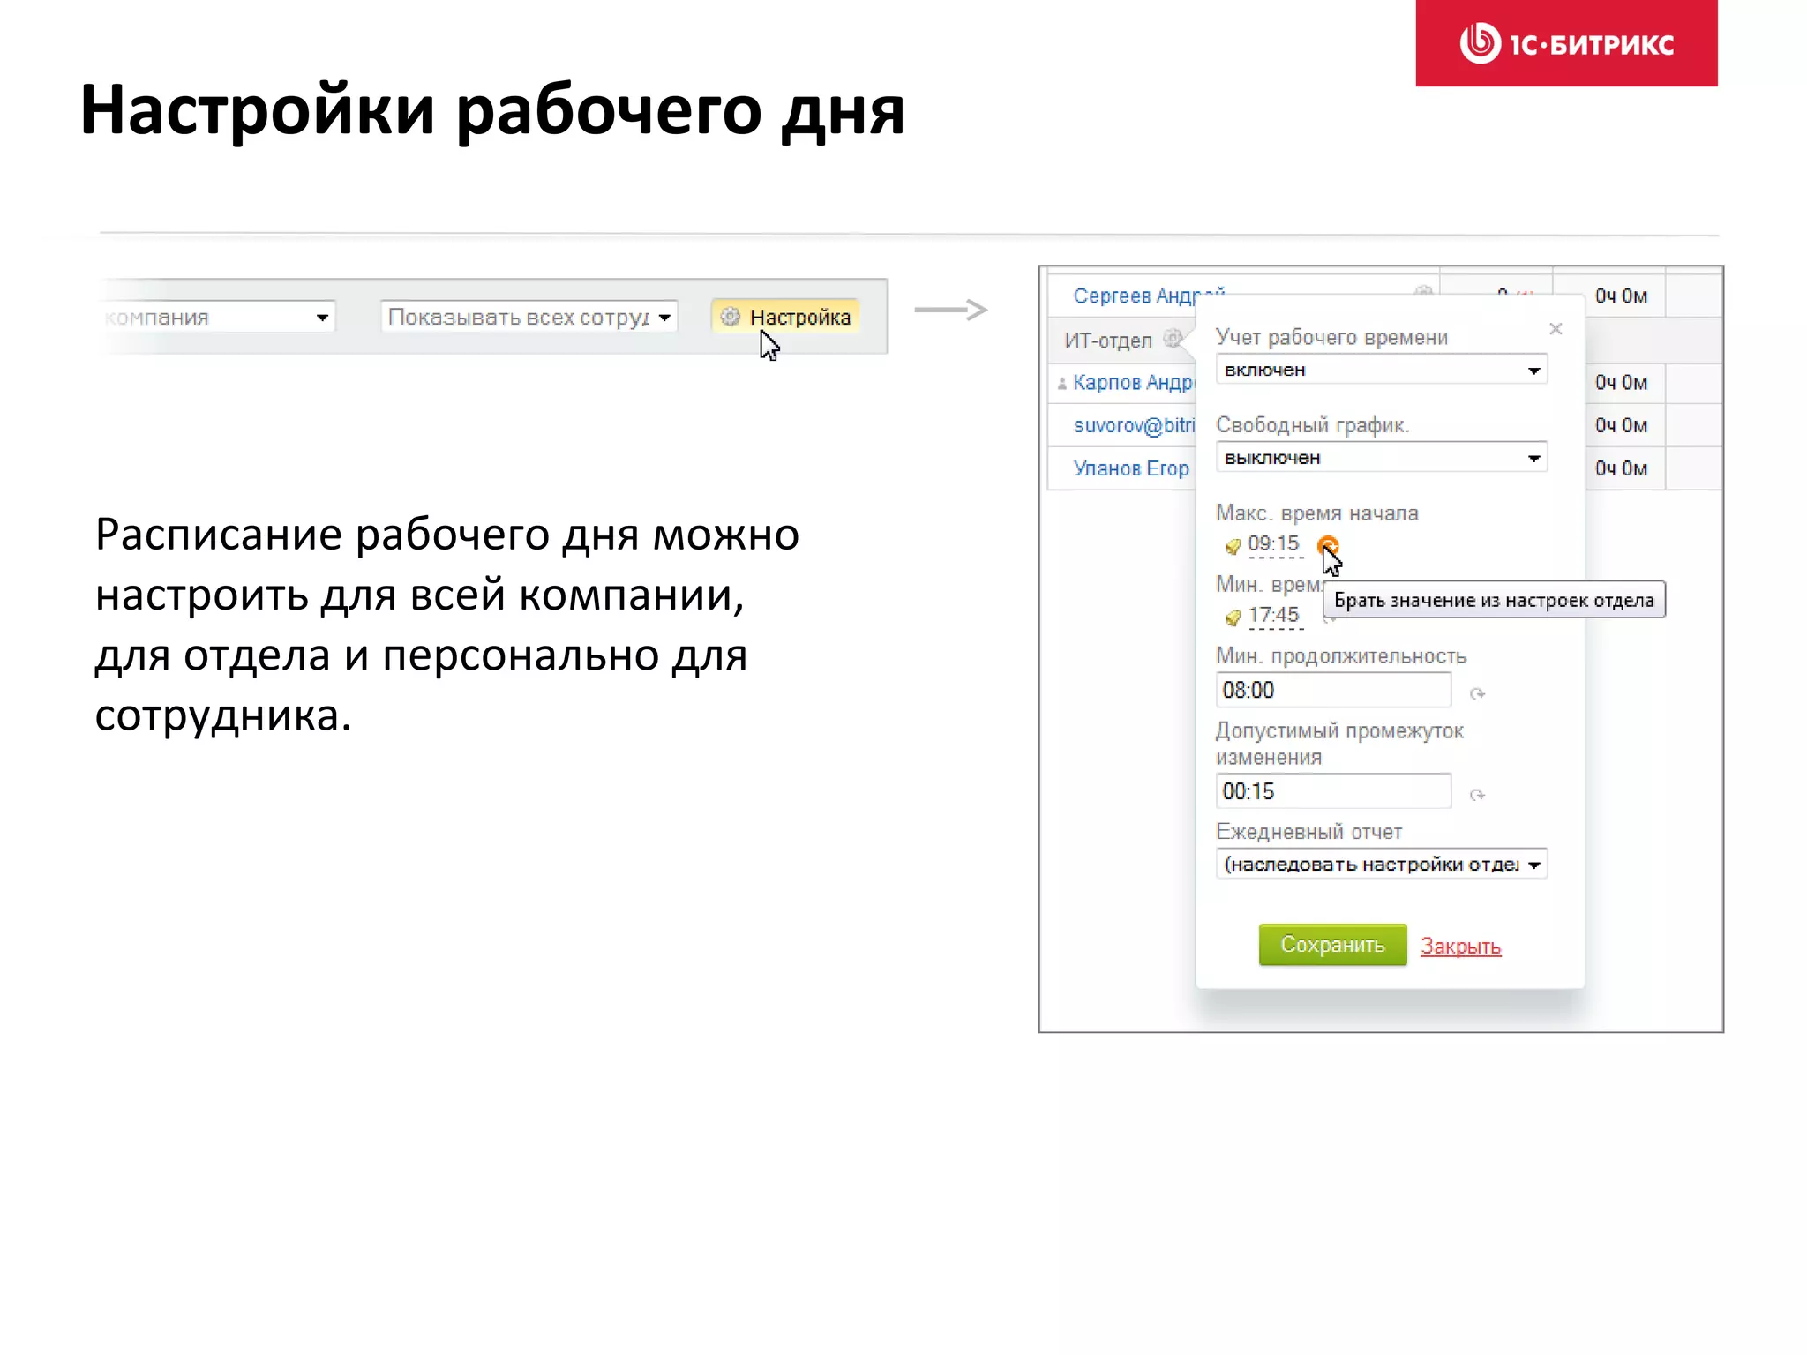
Task: Open the компания dropdown
Action: coord(219,317)
